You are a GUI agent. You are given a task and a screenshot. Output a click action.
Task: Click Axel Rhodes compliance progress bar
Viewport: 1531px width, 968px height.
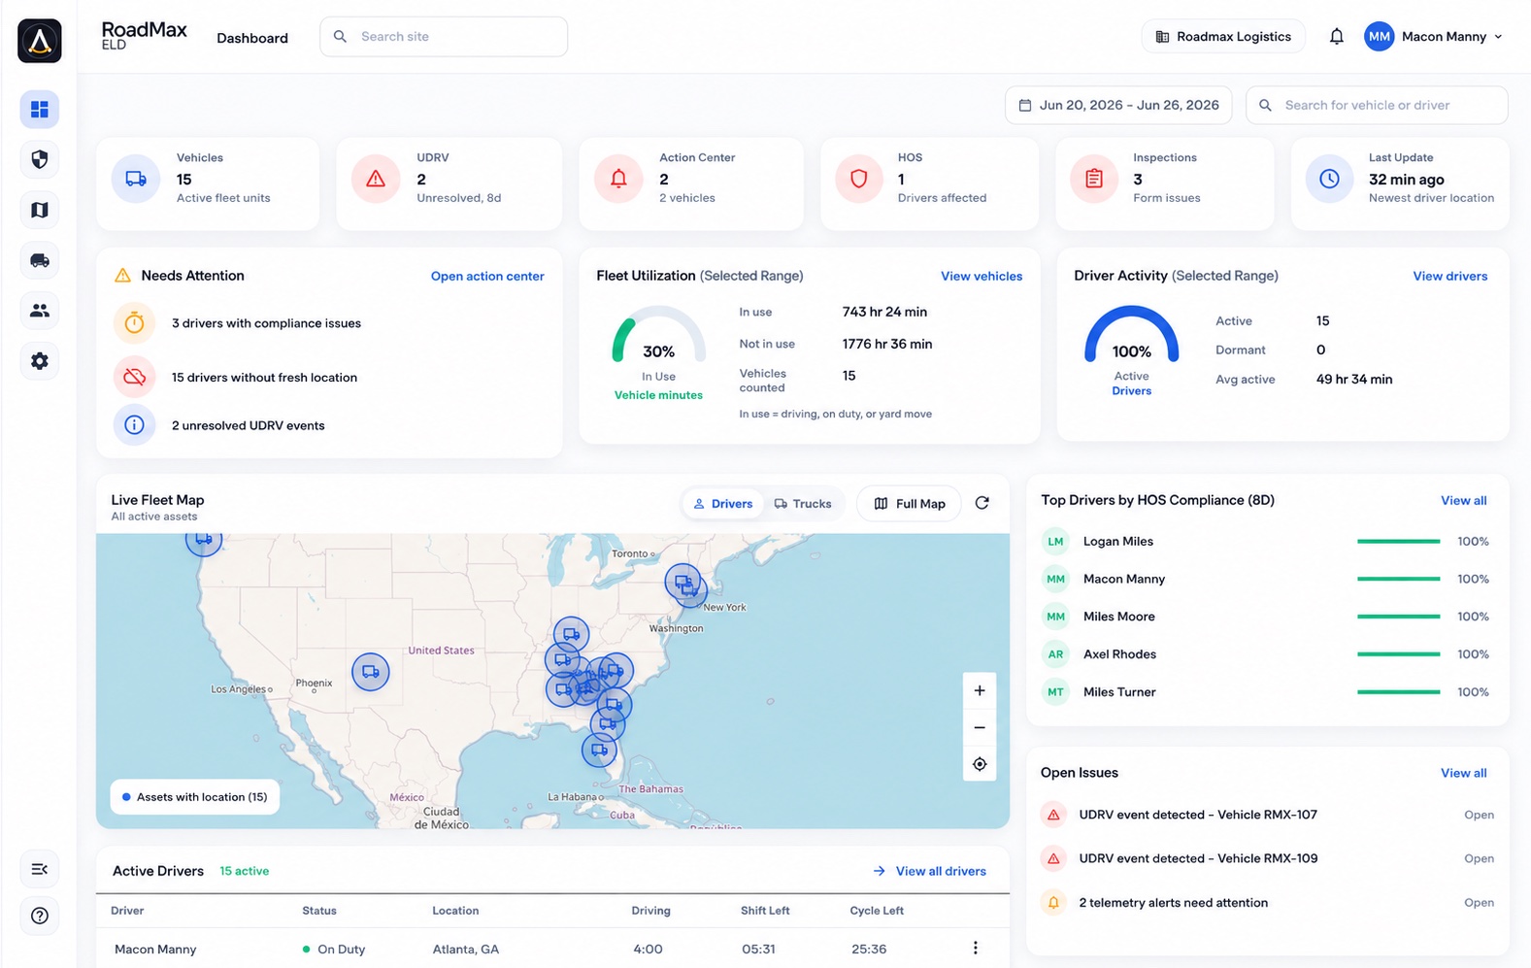(x=1399, y=654)
